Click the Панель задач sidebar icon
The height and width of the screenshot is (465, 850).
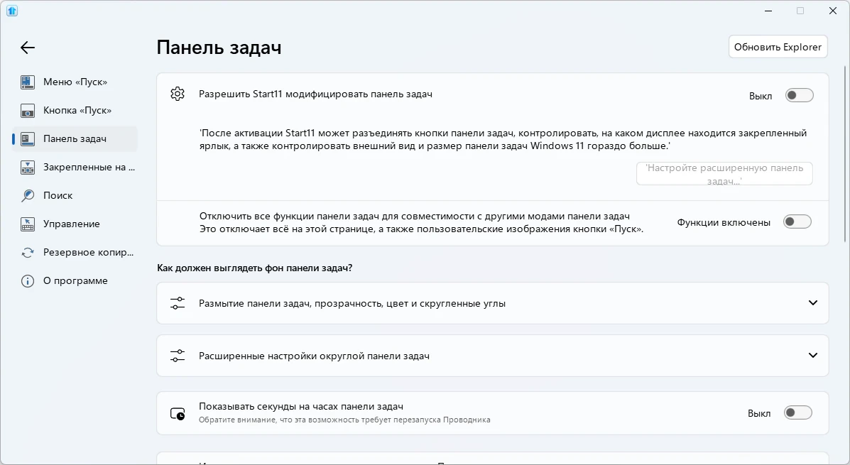28,138
